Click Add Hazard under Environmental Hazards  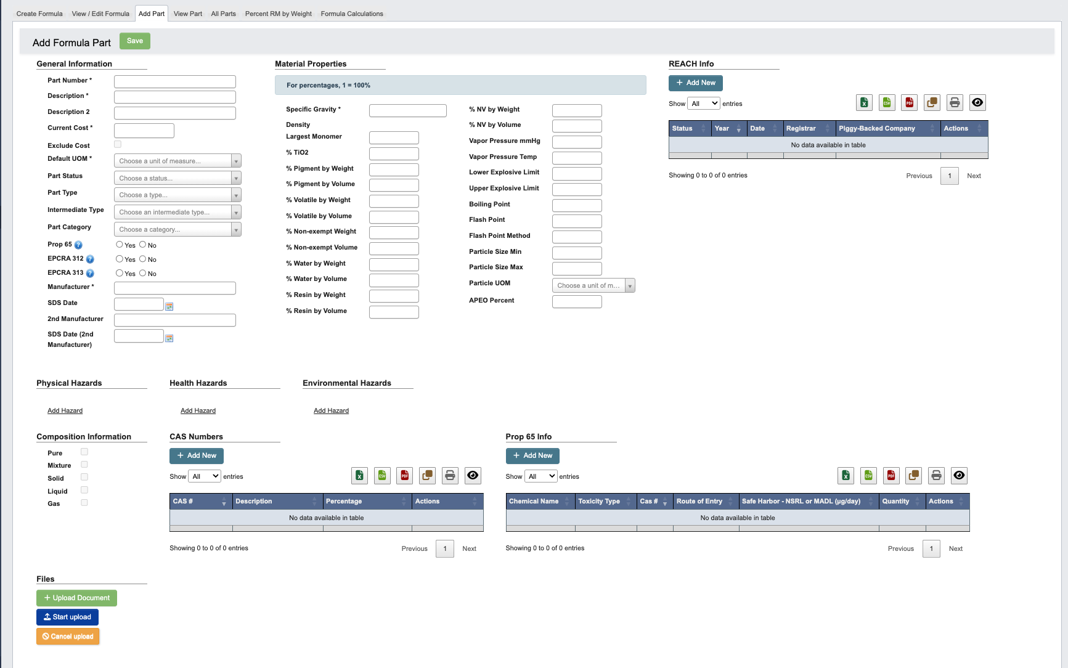332,410
